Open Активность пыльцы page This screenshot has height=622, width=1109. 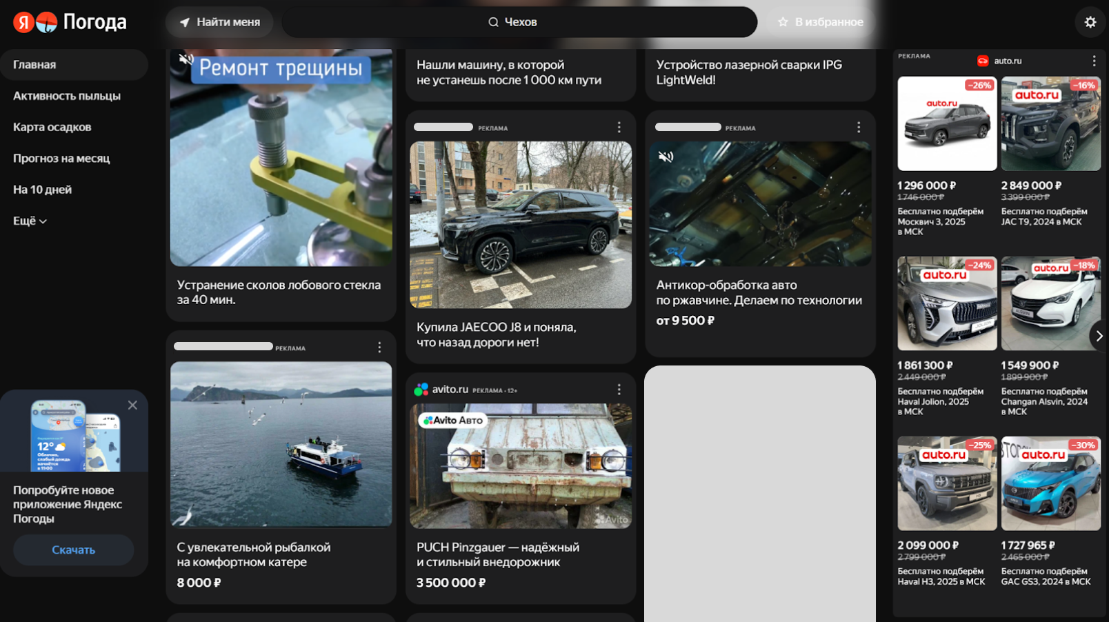67,96
